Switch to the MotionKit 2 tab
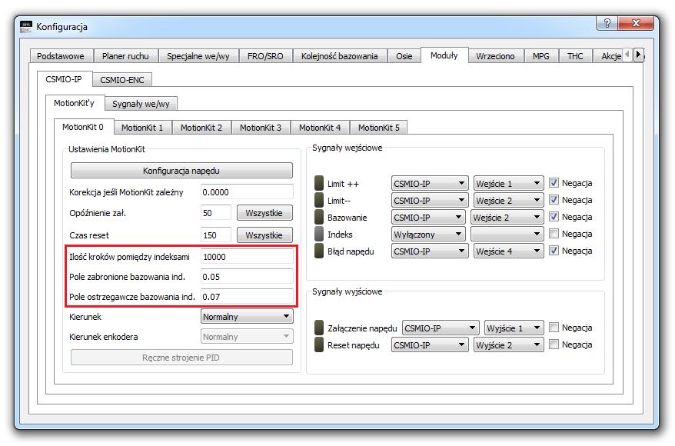 click(x=201, y=128)
